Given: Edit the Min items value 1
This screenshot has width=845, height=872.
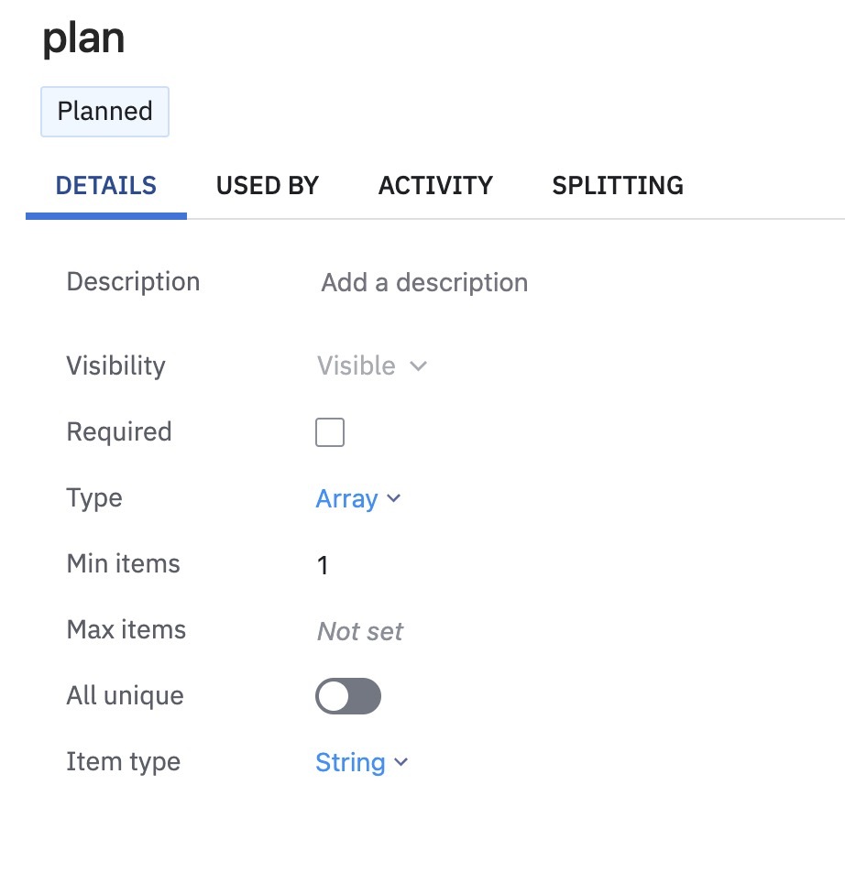Looking at the screenshot, I should click(323, 566).
